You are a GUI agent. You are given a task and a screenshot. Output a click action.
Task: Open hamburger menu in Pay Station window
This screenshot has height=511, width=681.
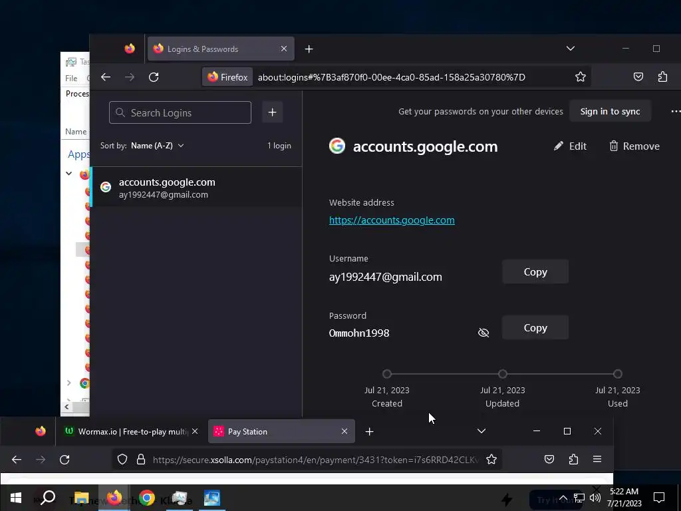click(x=597, y=459)
